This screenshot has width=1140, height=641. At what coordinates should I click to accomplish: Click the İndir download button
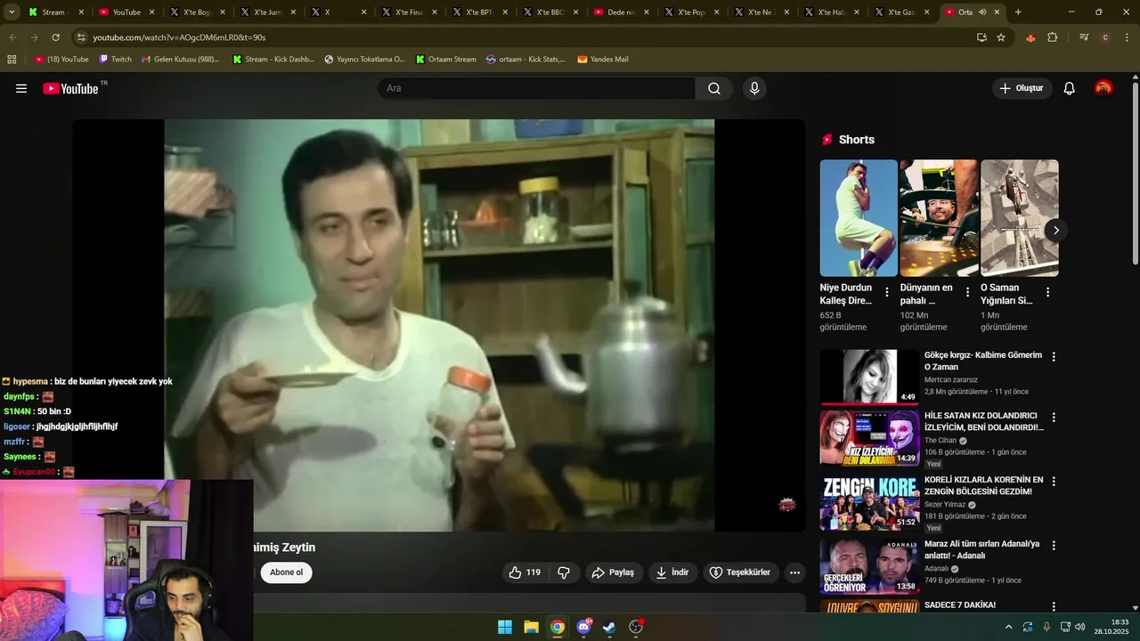tap(672, 572)
